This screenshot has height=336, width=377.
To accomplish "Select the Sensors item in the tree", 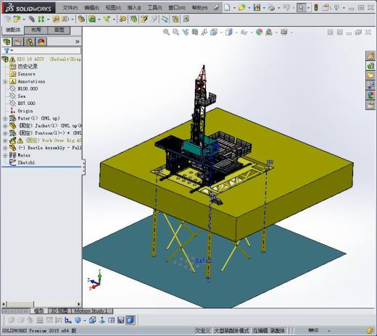I will (26, 74).
